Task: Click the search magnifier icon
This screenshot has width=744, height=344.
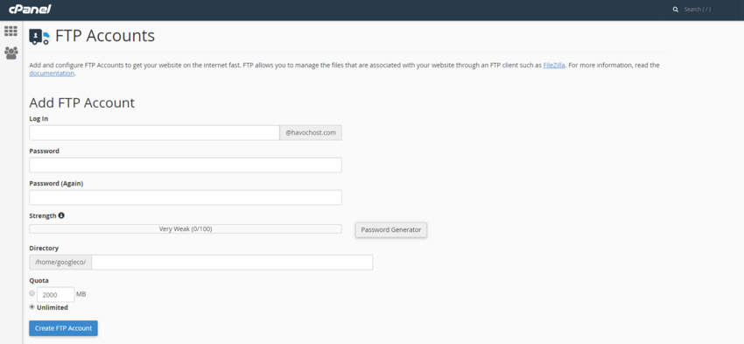Action: click(676, 10)
